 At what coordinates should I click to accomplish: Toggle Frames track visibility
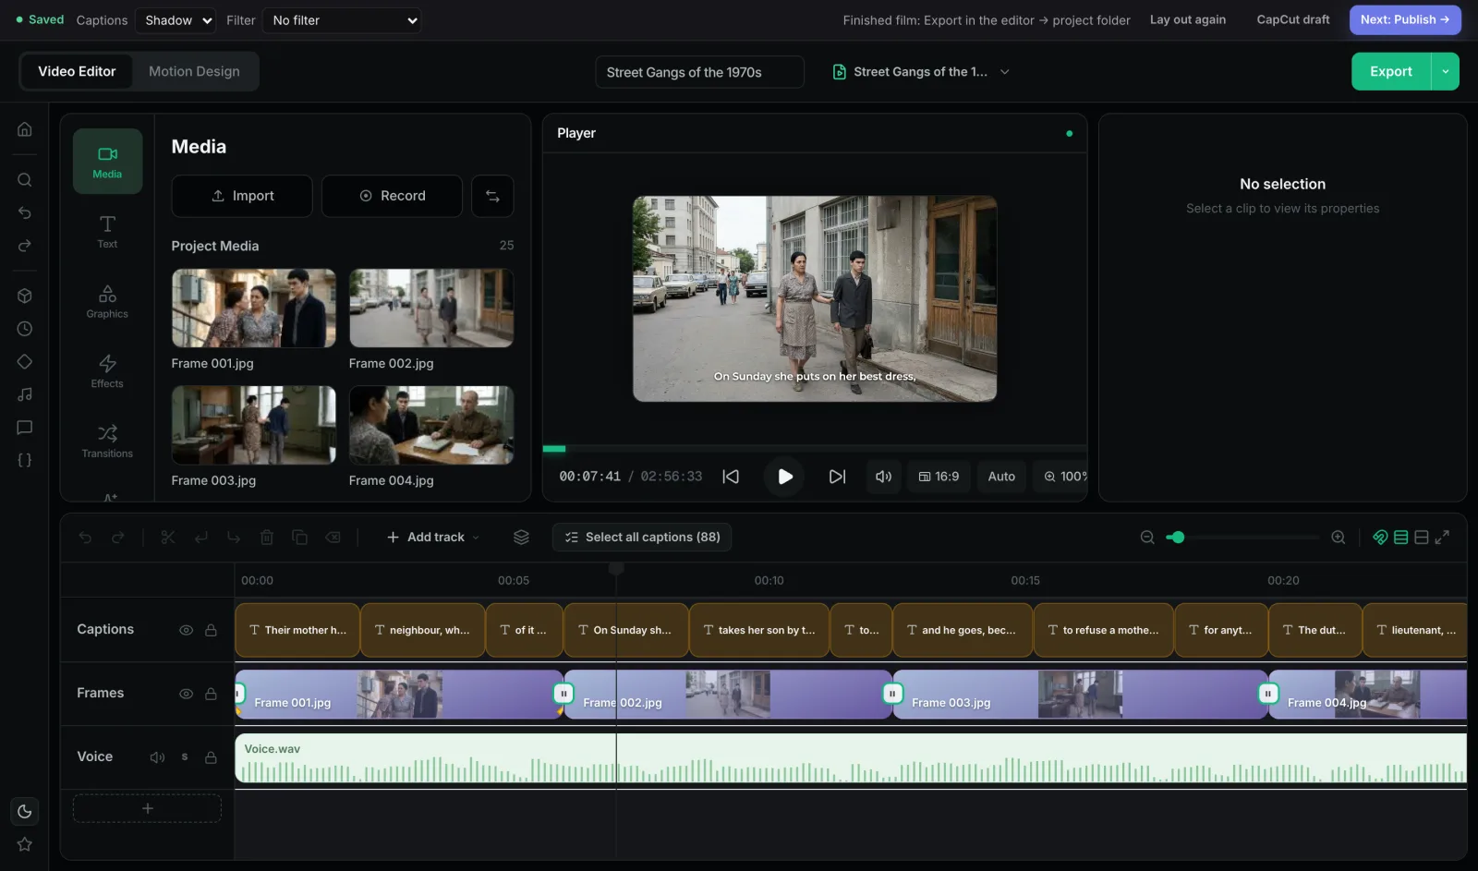click(186, 694)
